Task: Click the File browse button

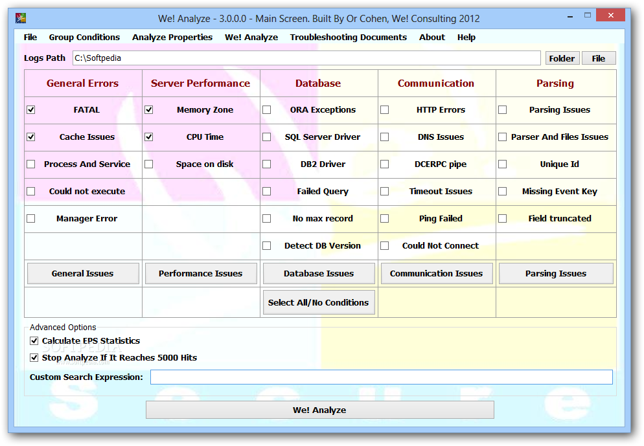Action: (599, 58)
